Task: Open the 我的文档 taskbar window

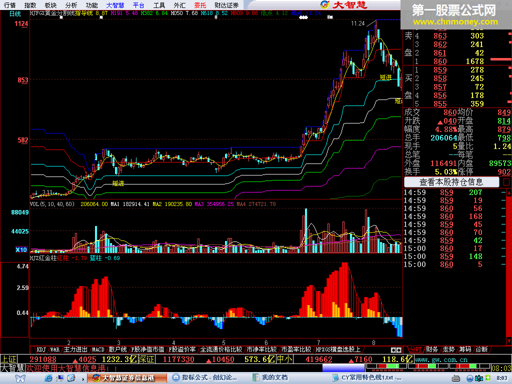Action: (269, 378)
